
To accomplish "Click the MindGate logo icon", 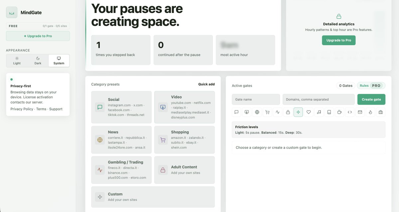I will (x=12, y=13).
